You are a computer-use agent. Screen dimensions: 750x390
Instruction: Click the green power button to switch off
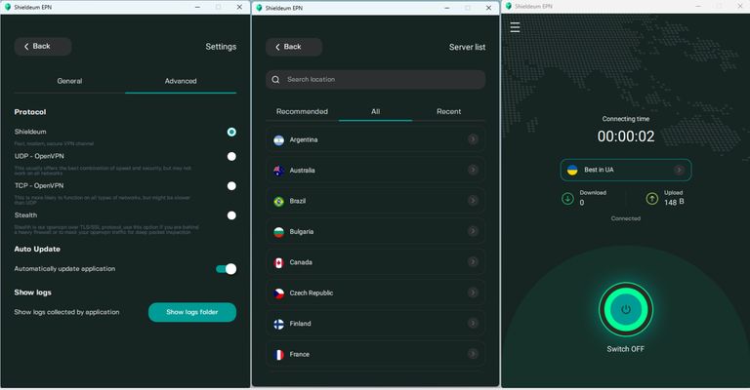click(x=626, y=309)
